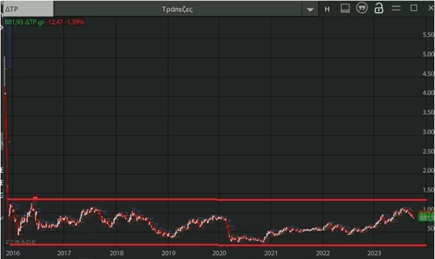This screenshot has height=259, width=435.
Task: Click the -1,39% change value in the header
Action: click(74, 22)
